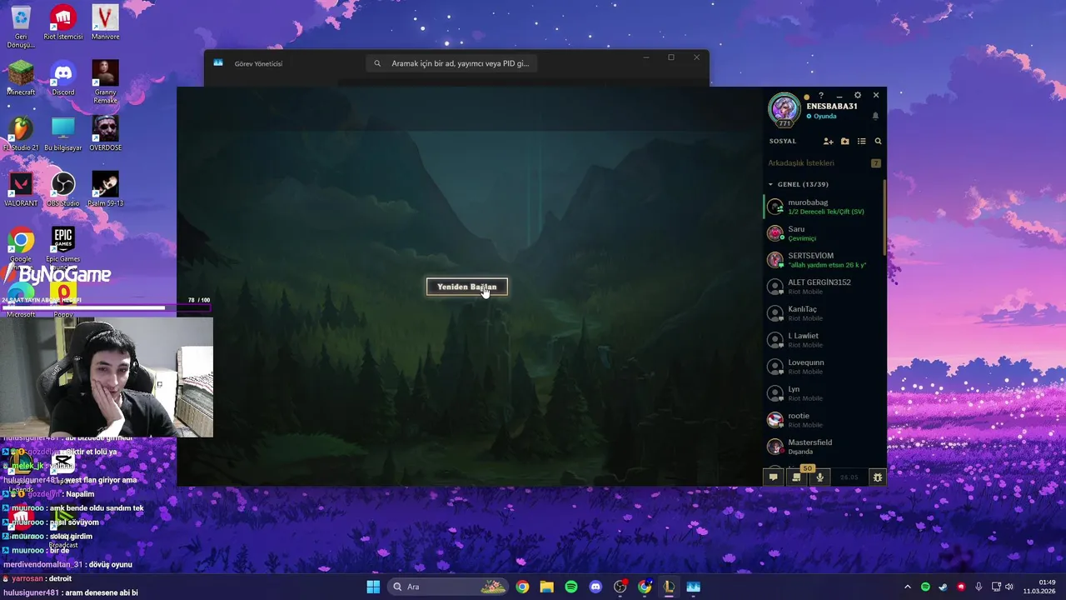This screenshot has height=600, width=1066.
Task: Click the system tray microphone icon
Action: click(x=979, y=587)
